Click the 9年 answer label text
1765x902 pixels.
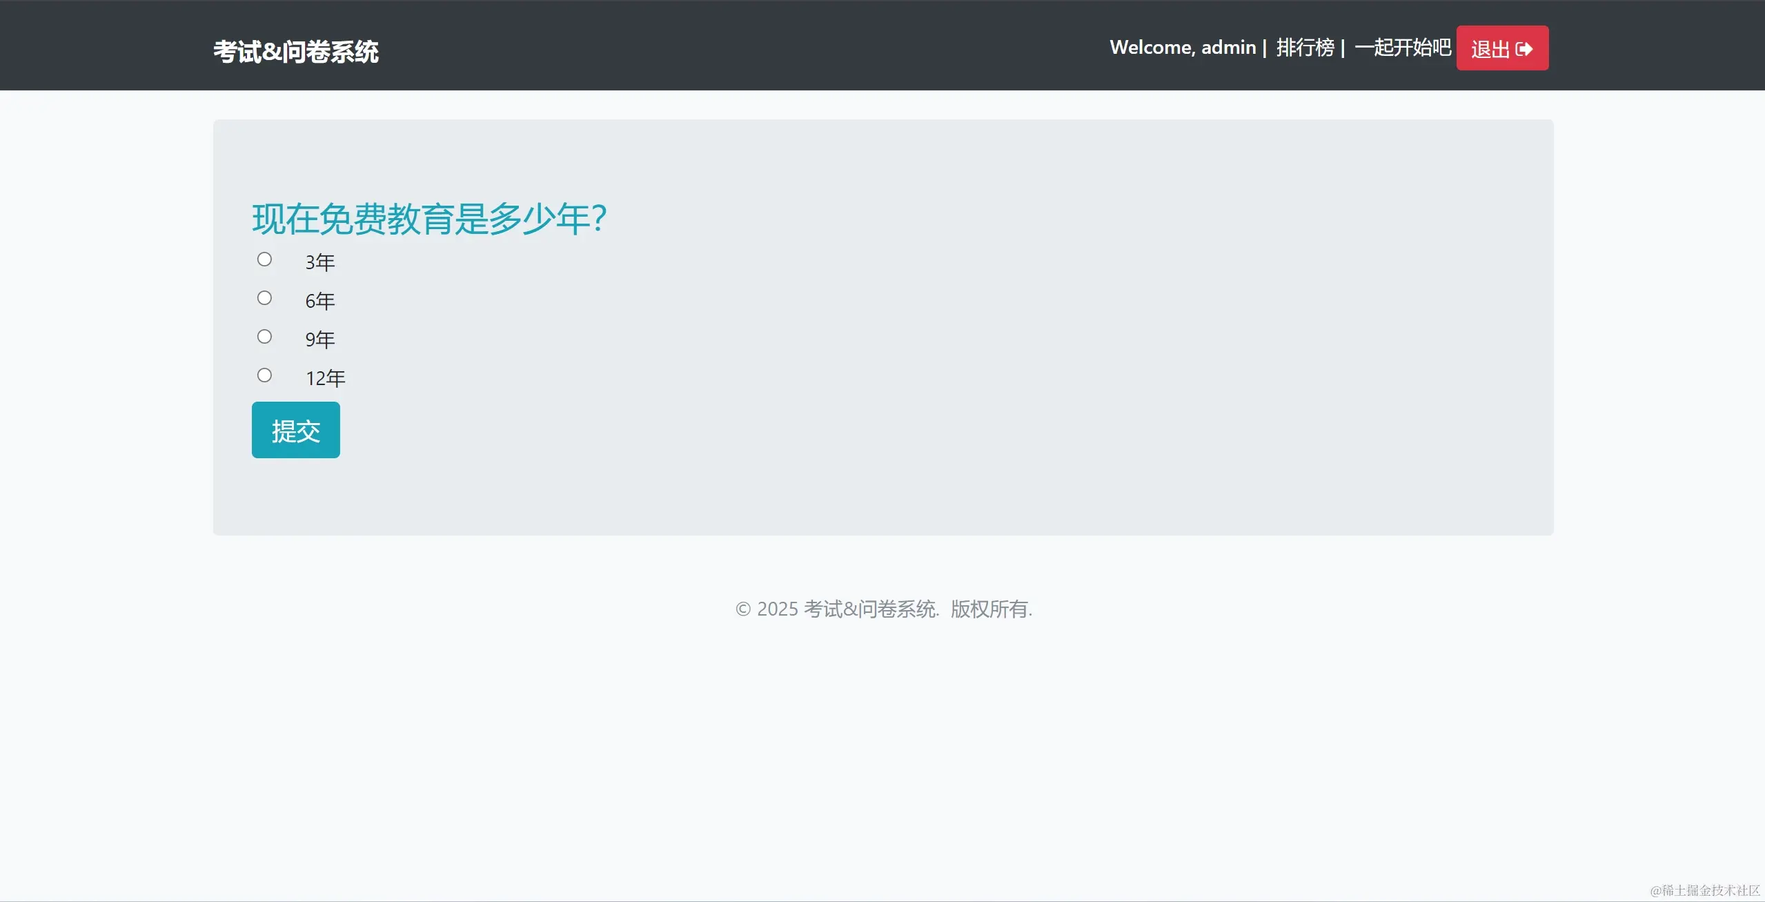coord(320,340)
